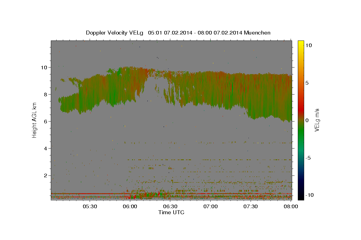The height and width of the screenshot is (240, 361).
Task: Click the 'Height AGL km' axis label
Action: pyautogui.click(x=34, y=120)
